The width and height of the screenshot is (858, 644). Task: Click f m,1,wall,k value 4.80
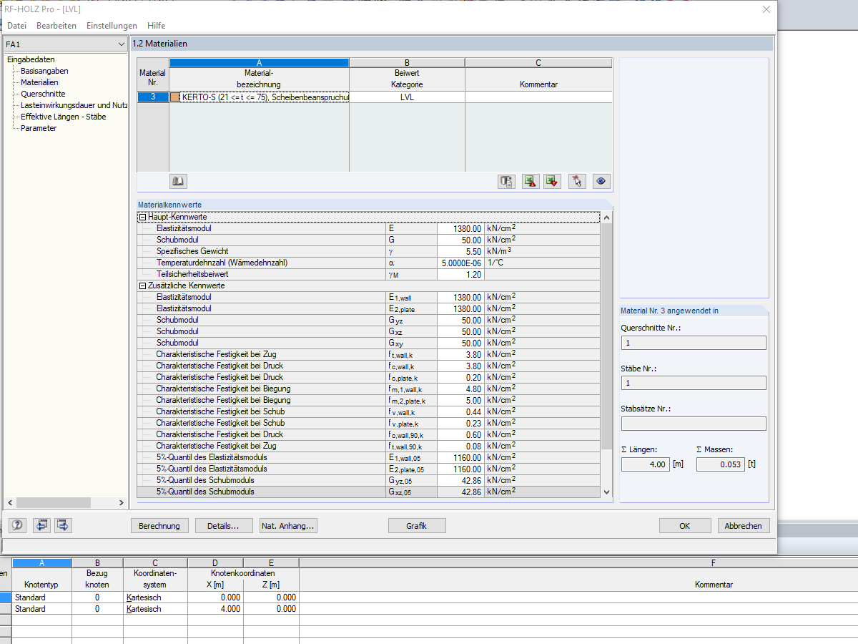[460, 389]
